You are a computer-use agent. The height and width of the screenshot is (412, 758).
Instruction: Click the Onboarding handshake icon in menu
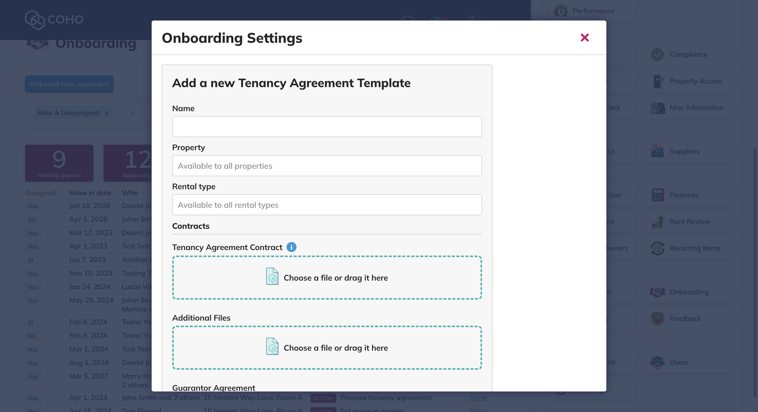pos(657,292)
